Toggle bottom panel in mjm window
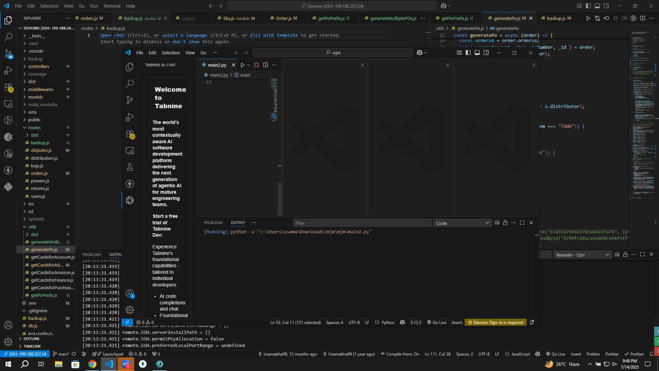 coord(477,53)
